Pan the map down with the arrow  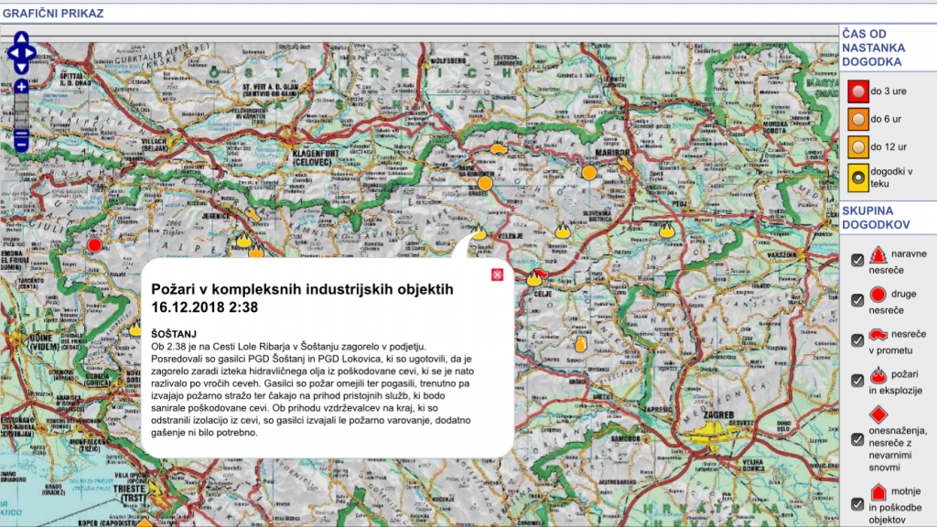click(x=22, y=68)
